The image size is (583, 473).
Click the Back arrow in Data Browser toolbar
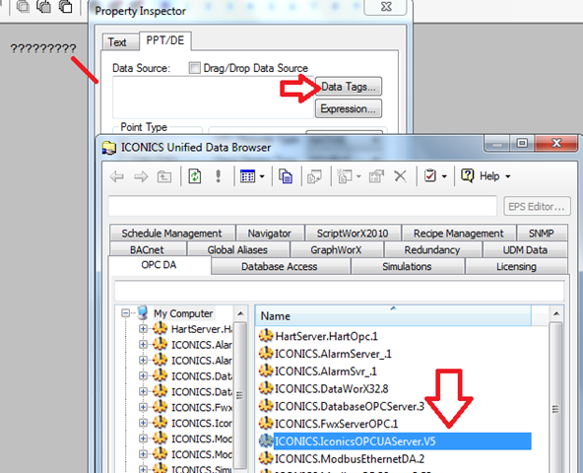pyautogui.click(x=117, y=176)
